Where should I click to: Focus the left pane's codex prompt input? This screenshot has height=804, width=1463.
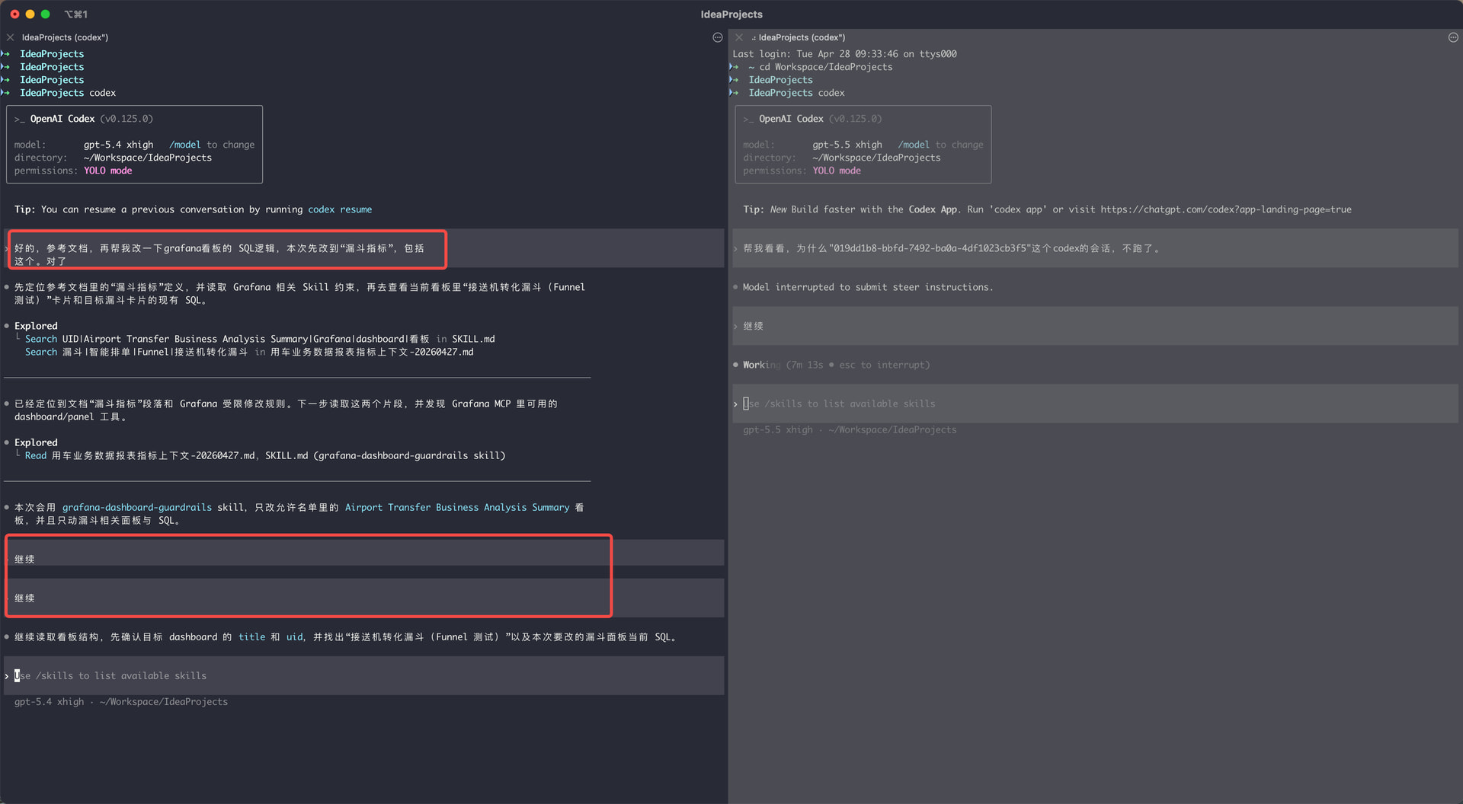[364, 676]
